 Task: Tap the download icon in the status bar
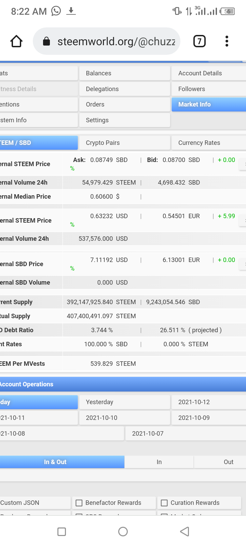(71, 11)
